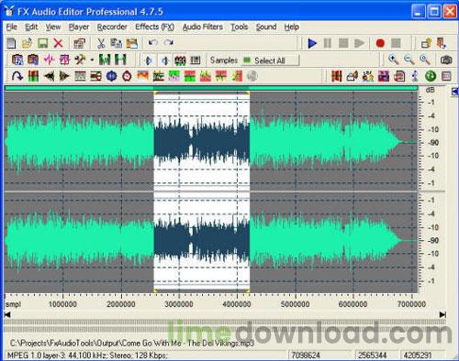459x361 pixels.
Task: Click the blue circle effect icon
Action: tap(112, 76)
